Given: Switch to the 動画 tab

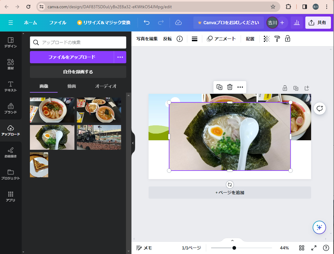Looking at the screenshot, I should (72, 86).
